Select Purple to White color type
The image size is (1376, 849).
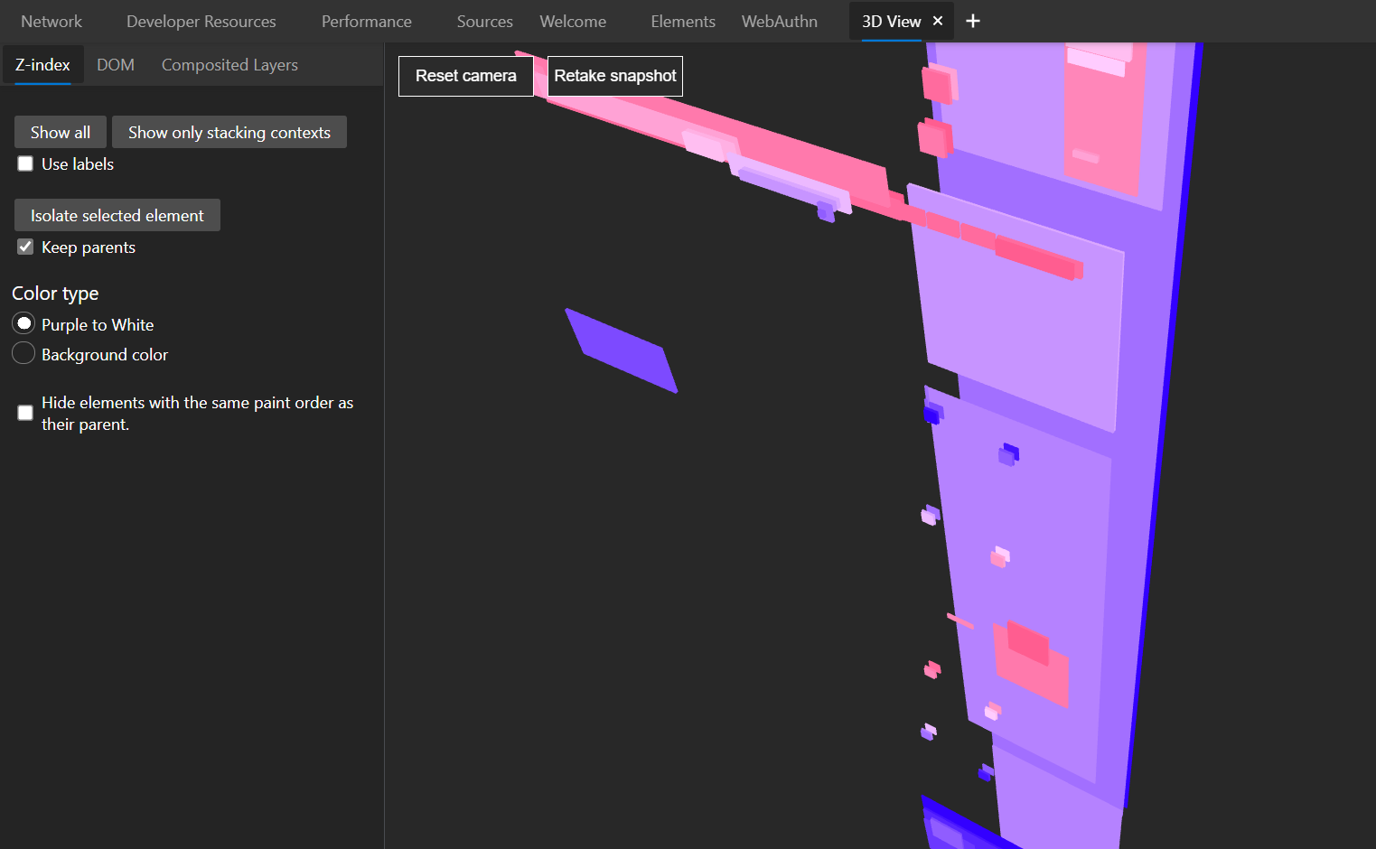point(23,323)
